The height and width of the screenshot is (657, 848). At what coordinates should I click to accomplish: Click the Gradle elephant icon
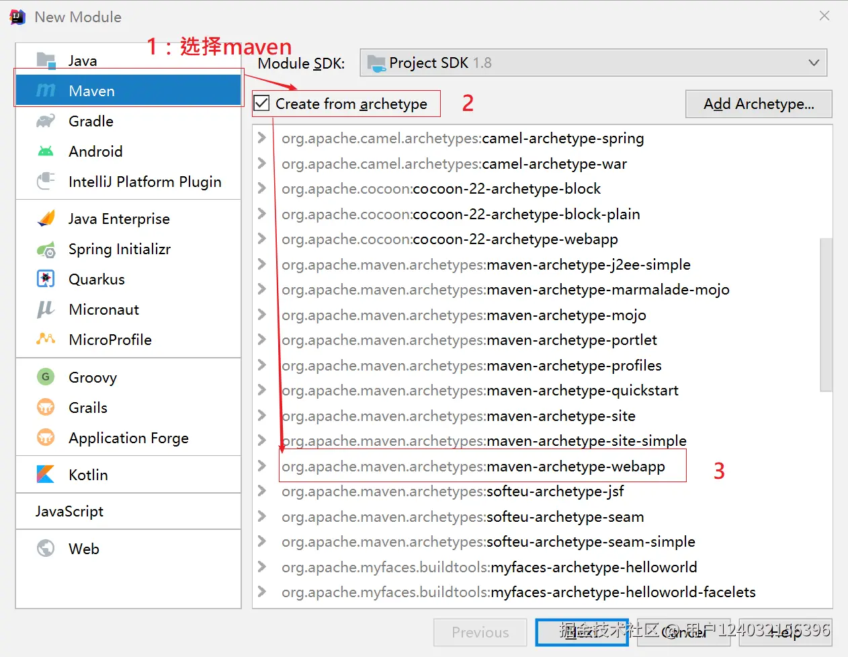point(46,121)
